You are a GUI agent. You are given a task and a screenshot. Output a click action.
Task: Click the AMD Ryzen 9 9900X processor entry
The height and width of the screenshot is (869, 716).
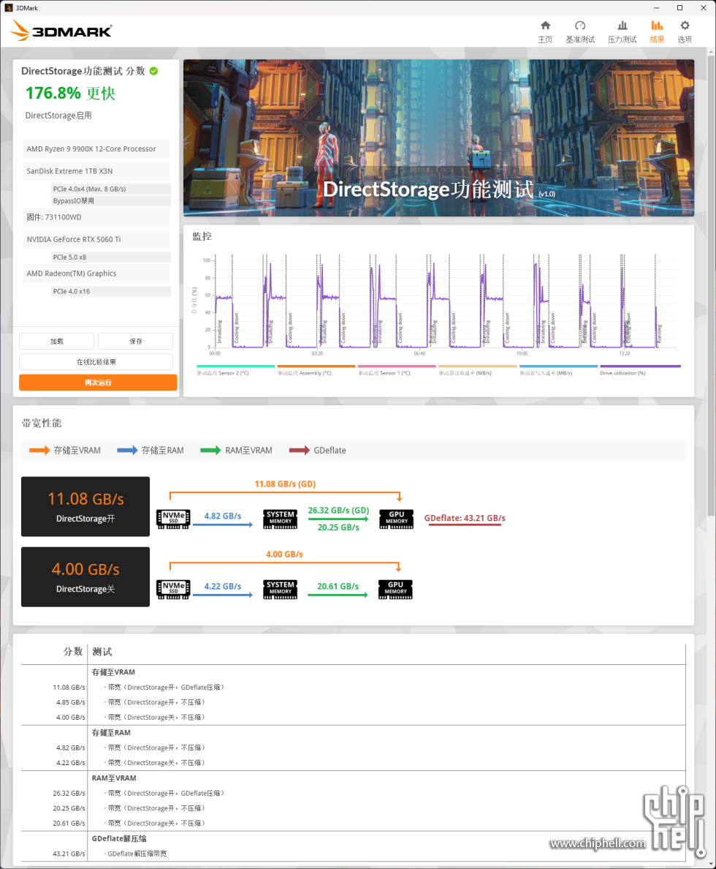(96, 149)
